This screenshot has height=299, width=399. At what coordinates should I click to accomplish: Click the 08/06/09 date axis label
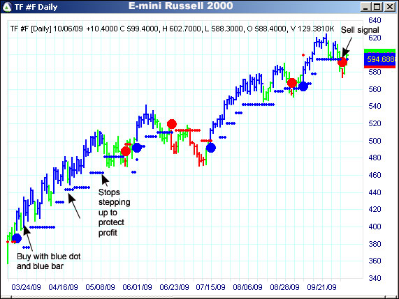pos(247,287)
